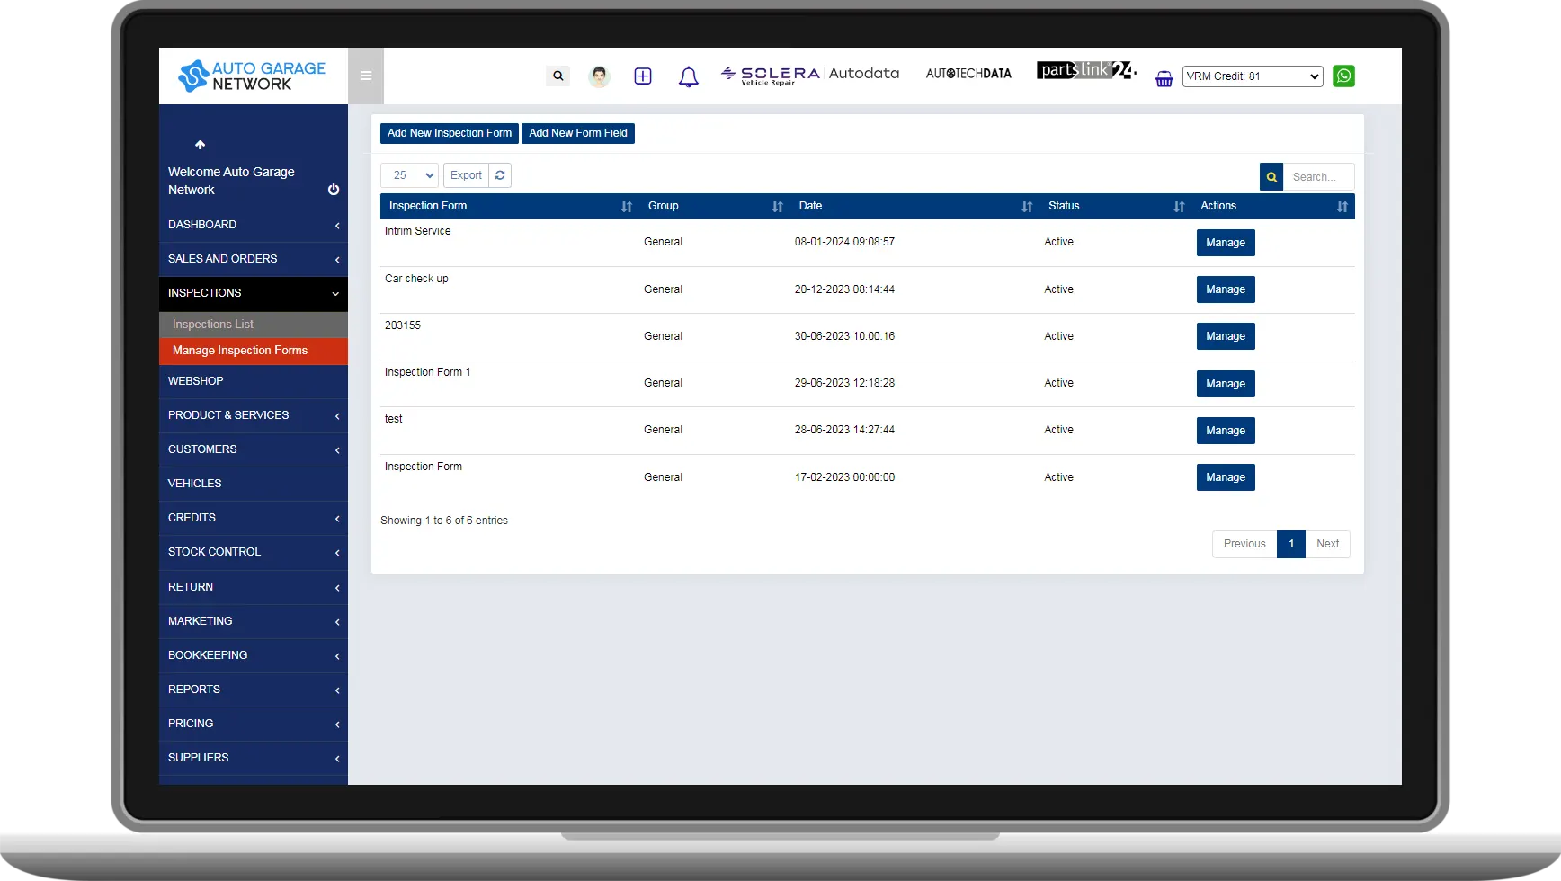Open the Partslink24 parts catalog

click(1085, 69)
